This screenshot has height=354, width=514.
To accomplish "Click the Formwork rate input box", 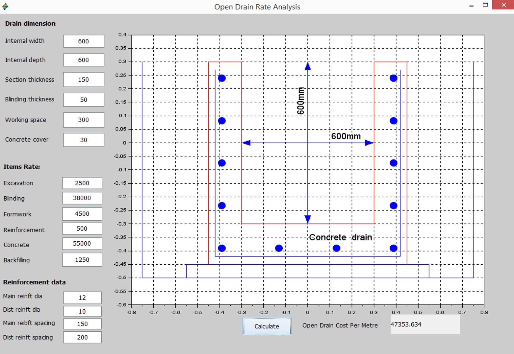I will tap(82, 213).
